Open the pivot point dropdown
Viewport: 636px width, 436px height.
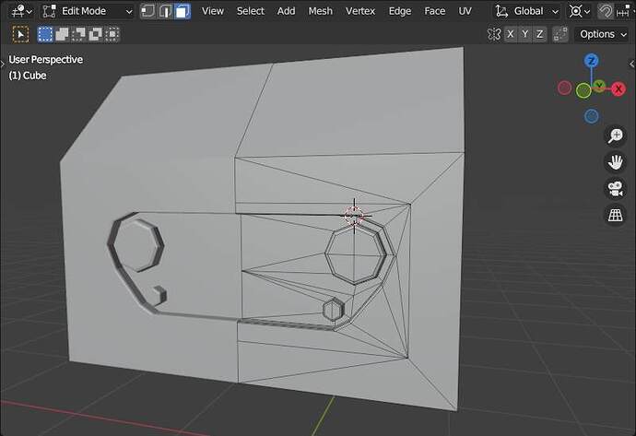tap(579, 11)
